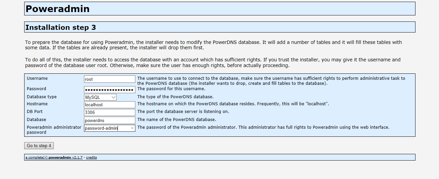Click the Hostname field label
This screenshot has width=439, height=179.
tap(37, 104)
